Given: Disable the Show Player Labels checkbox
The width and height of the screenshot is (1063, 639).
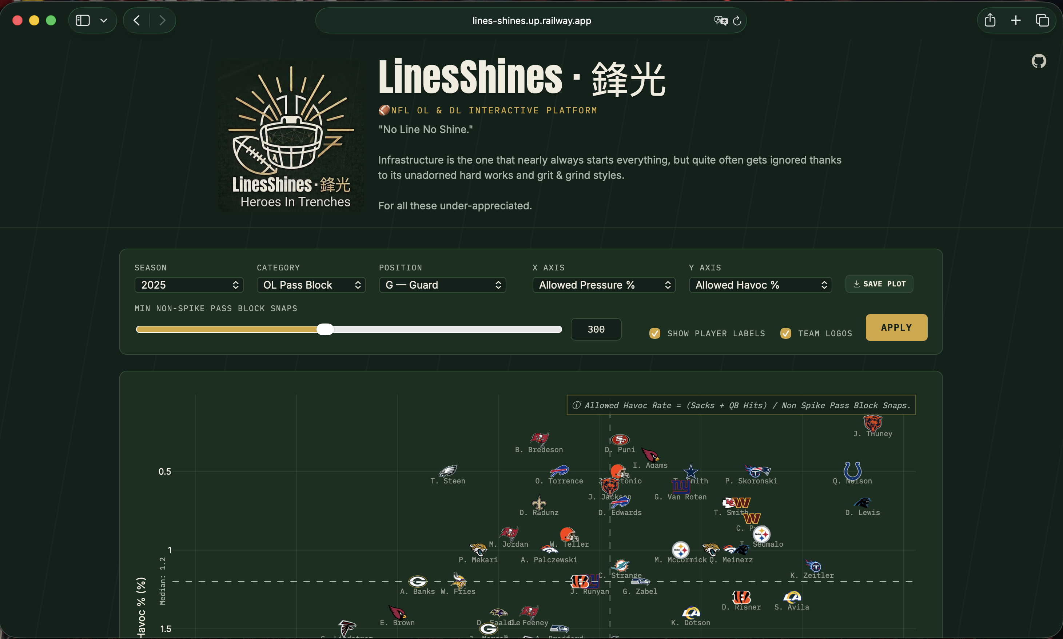Looking at the screenshot, I should tap(654, 333).
